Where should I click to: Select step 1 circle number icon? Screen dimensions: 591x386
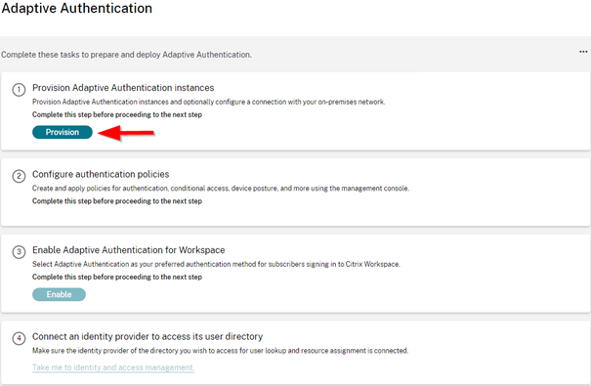[x=19, y=90]
